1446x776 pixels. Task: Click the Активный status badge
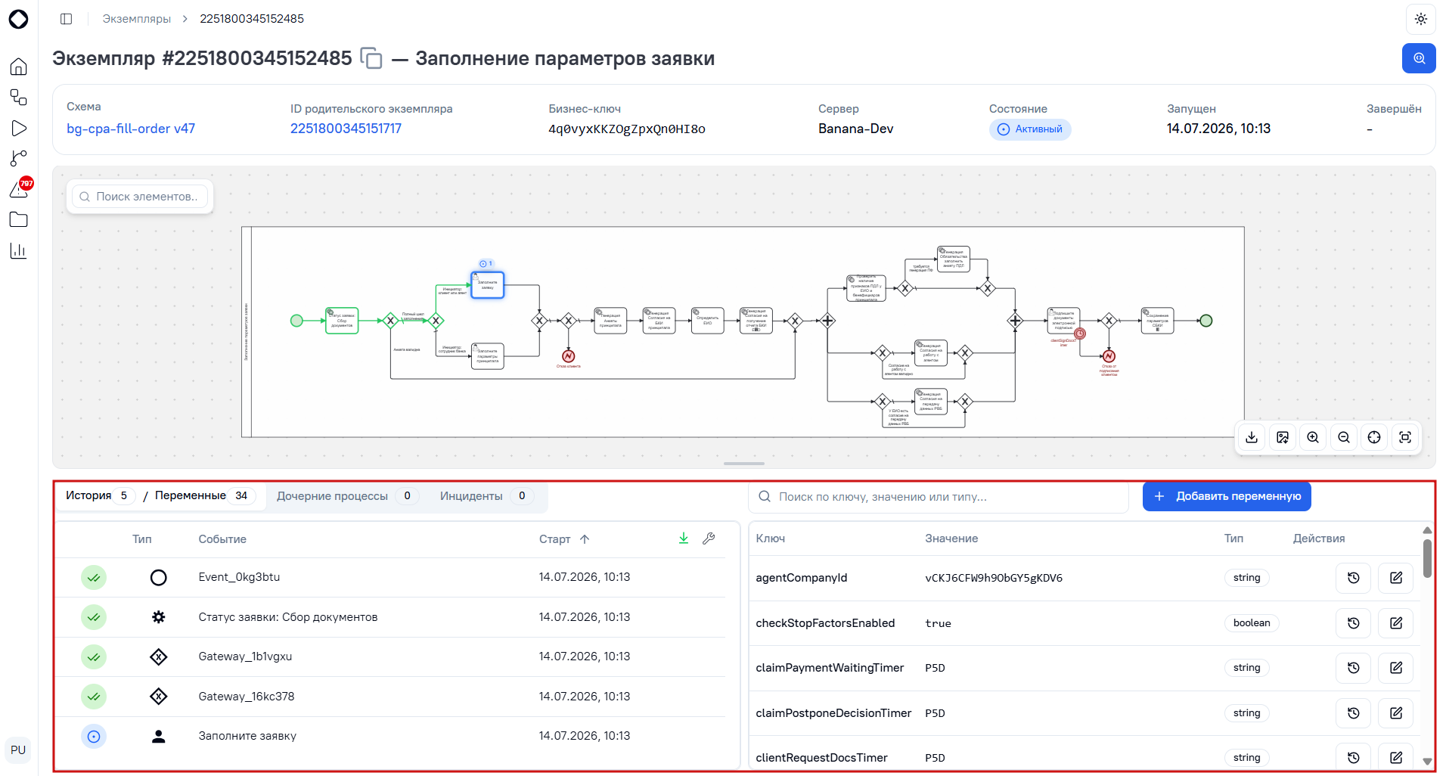coord(1030,129)
